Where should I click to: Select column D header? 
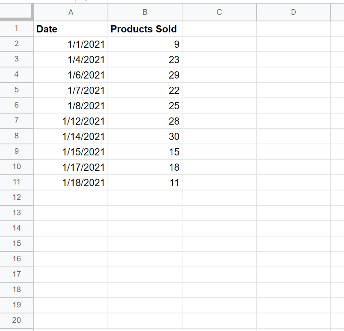click(x=293, y=12)
